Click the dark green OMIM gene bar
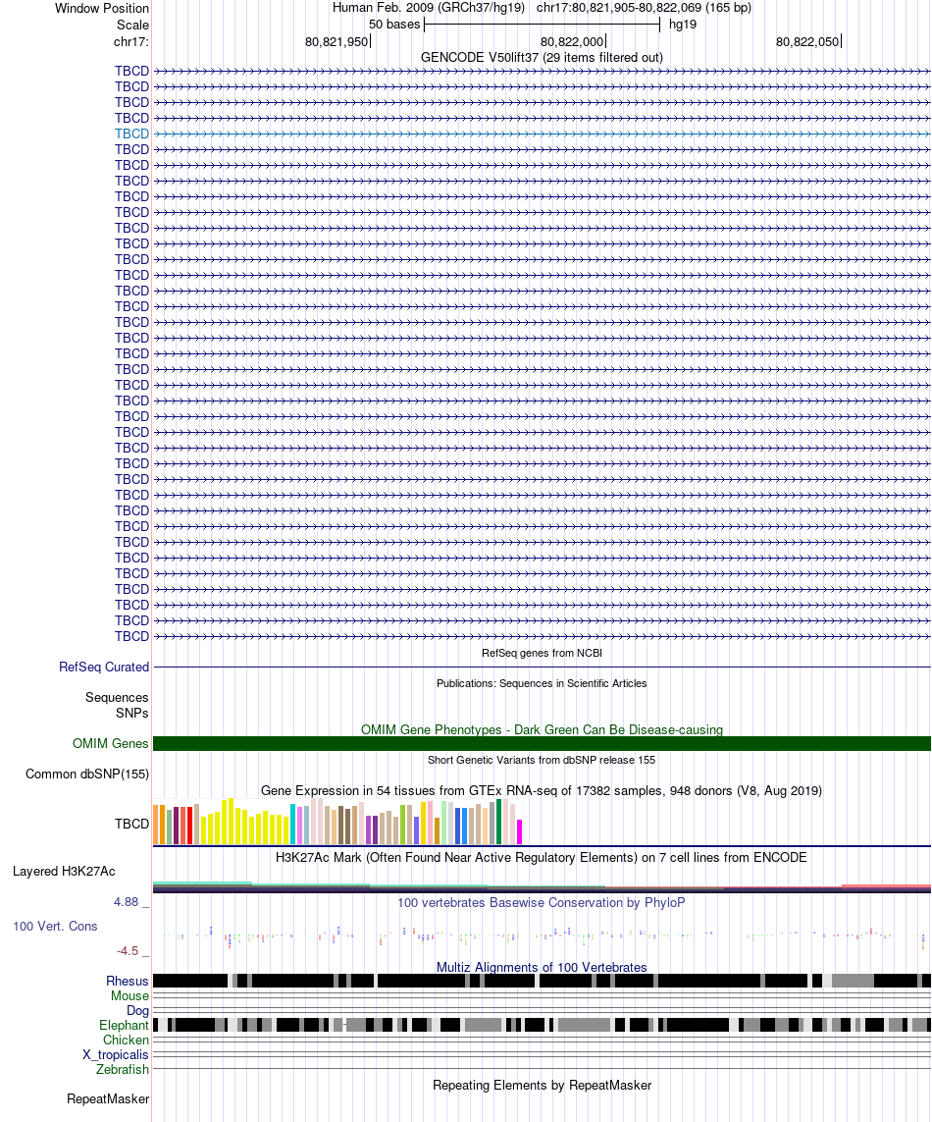Viewport: 932px width, 1122px height. (x=543, y=743)
